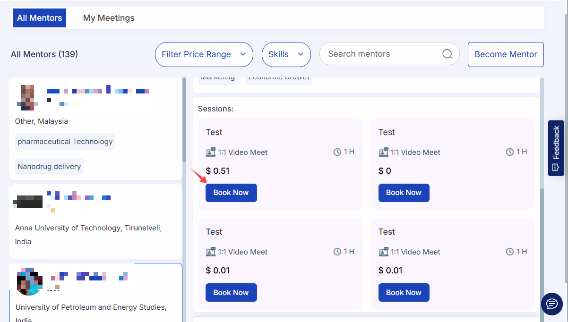Click video meet icon in $0 session
This screenshot has height=322, width=568.
point(384,153)
